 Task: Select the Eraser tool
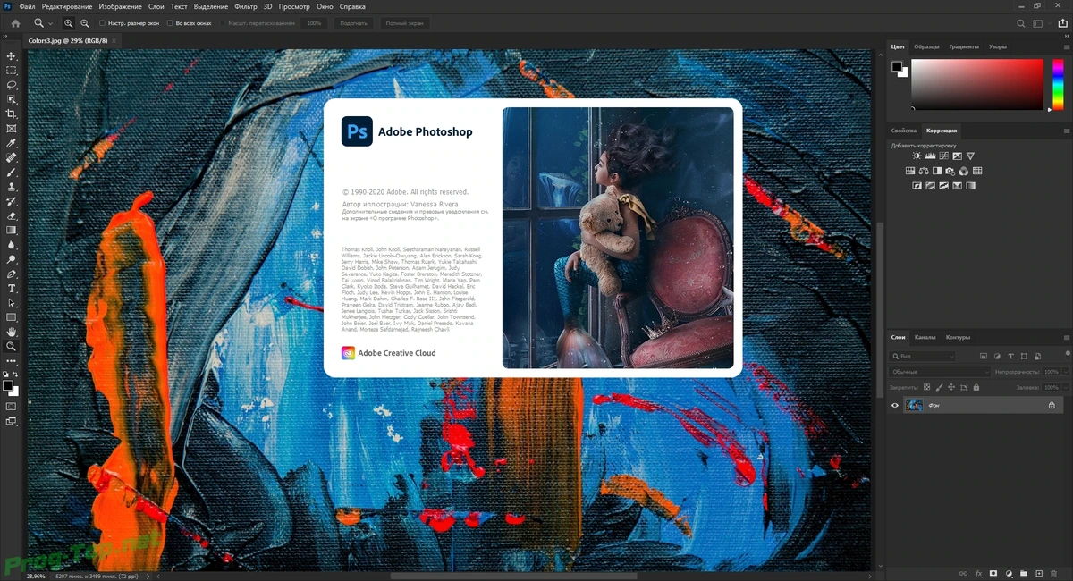12,215
